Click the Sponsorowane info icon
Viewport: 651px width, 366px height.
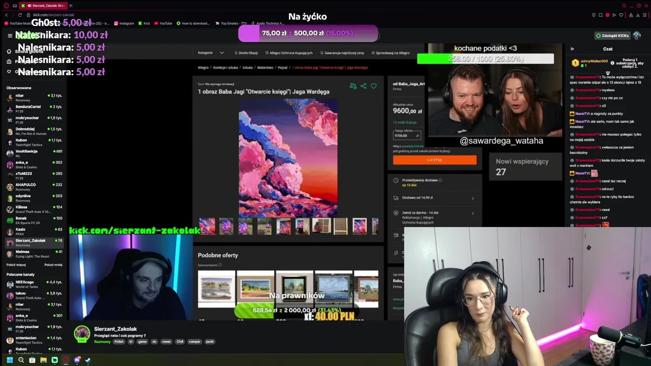220,265
